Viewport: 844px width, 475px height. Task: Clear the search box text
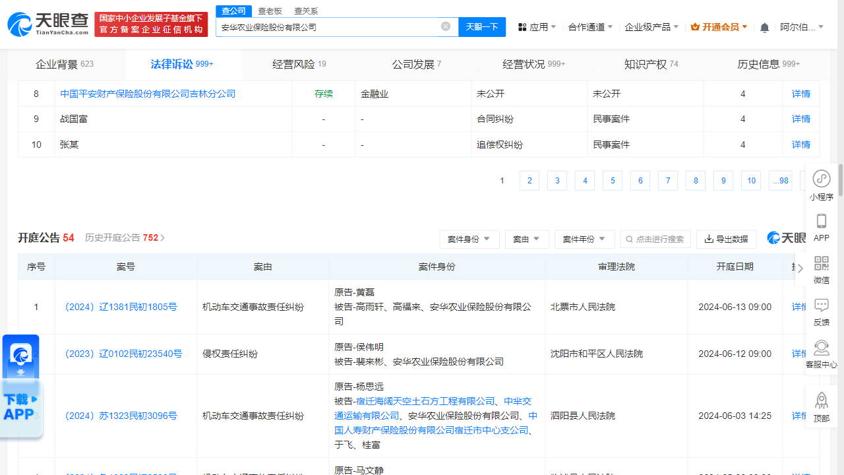(446, 26)
